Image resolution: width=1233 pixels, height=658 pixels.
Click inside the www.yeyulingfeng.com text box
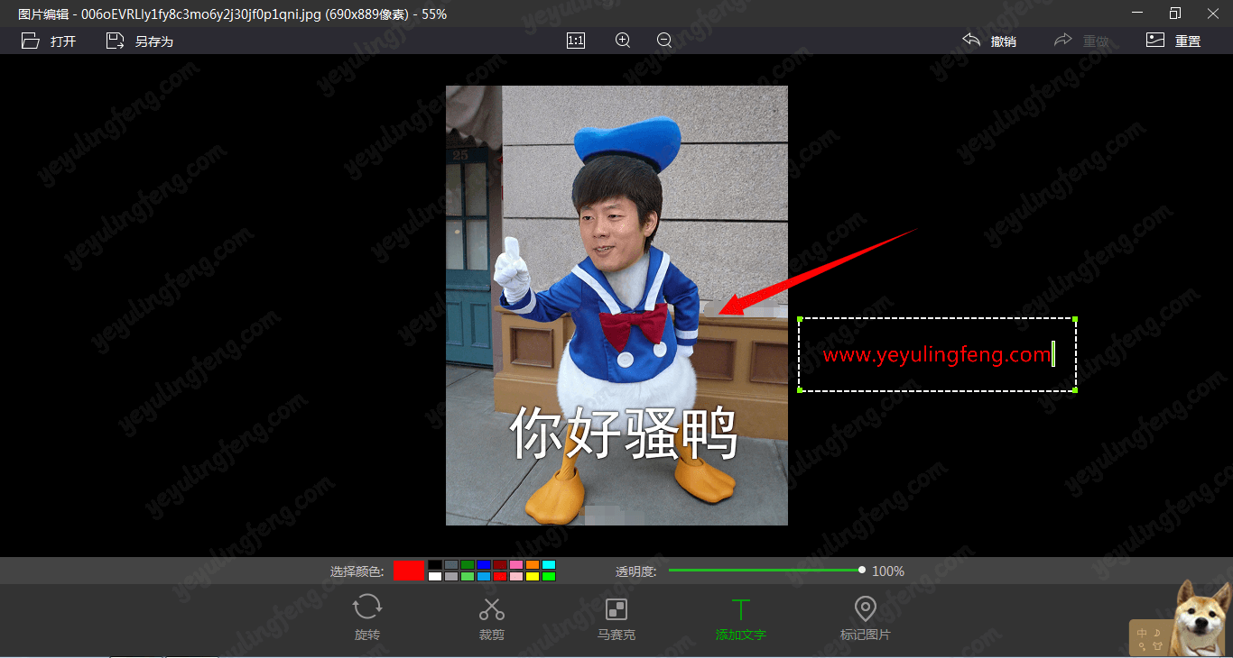[x=937, y=354]
